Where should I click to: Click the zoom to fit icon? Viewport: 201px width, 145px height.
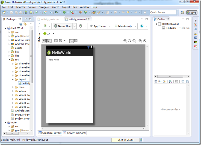click(x=130, y=41)
